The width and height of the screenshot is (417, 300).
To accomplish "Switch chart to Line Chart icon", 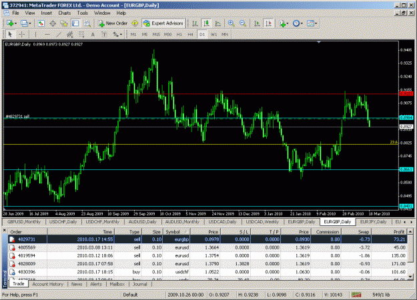I will tap(218, 23).
